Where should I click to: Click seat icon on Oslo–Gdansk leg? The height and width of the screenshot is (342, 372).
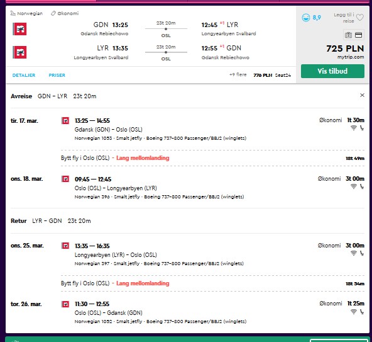click(x=362, y=312)
